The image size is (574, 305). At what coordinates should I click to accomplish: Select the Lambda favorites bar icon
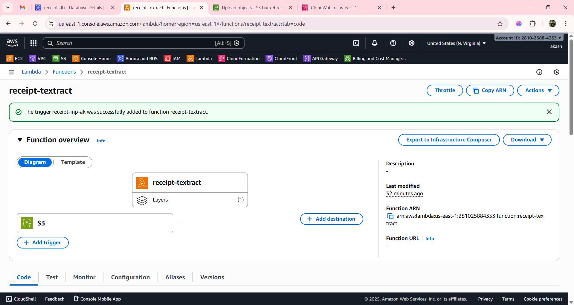199,58
